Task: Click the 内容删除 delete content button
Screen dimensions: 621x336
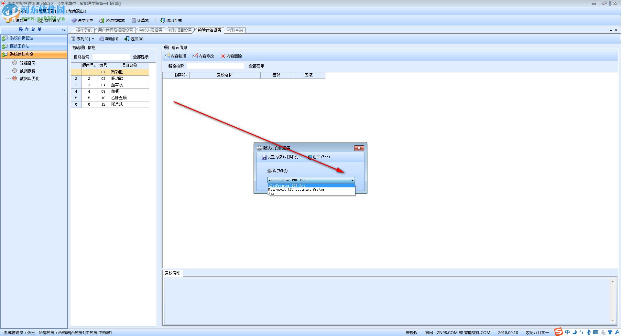Action: coord(231,56)
